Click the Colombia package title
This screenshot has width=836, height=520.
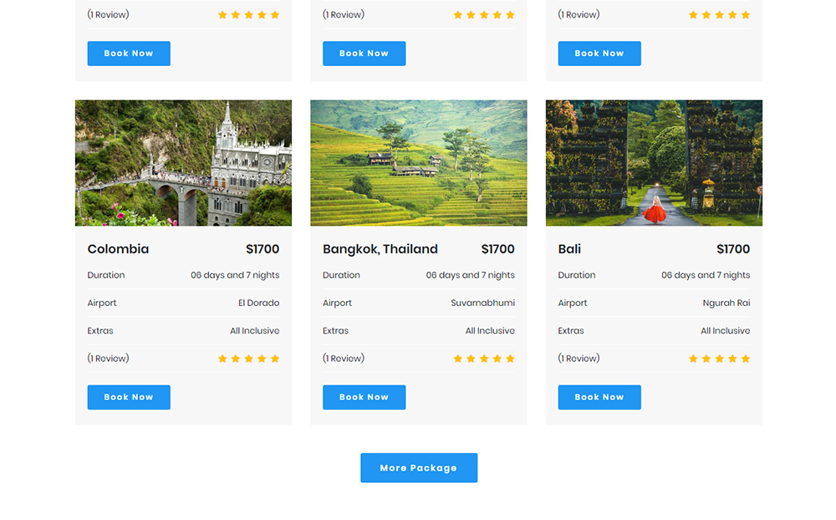119,249
